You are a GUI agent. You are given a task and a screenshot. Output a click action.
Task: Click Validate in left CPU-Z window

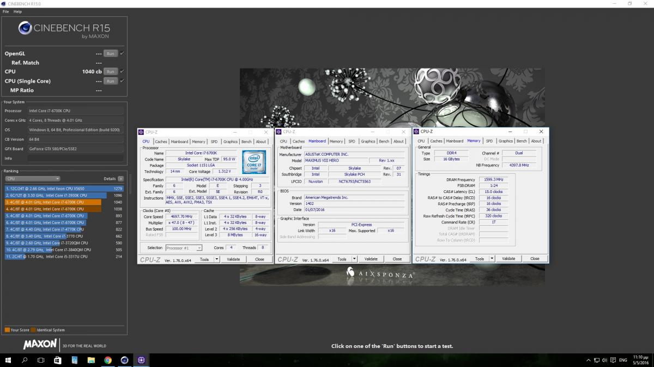pos(233,259)
